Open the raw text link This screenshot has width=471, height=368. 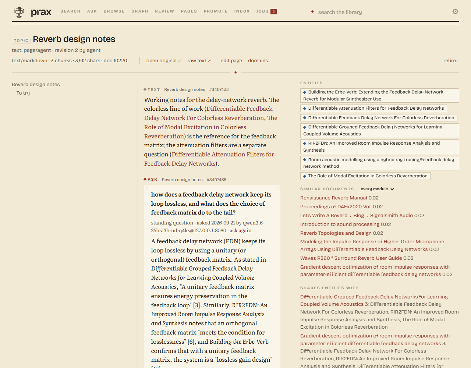(x=199, y=61)
